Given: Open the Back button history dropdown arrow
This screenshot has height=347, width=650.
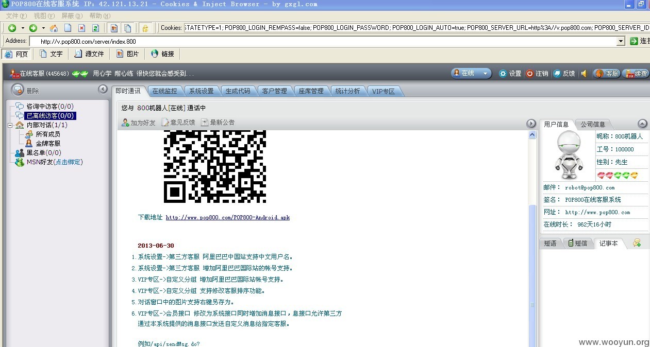Looking at the screenshot, I should [22, 28].
